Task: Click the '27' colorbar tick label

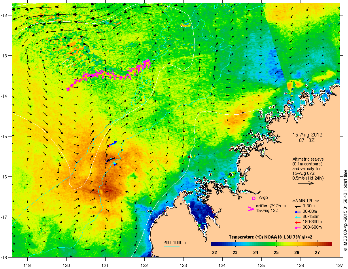Action: (318, 252)
